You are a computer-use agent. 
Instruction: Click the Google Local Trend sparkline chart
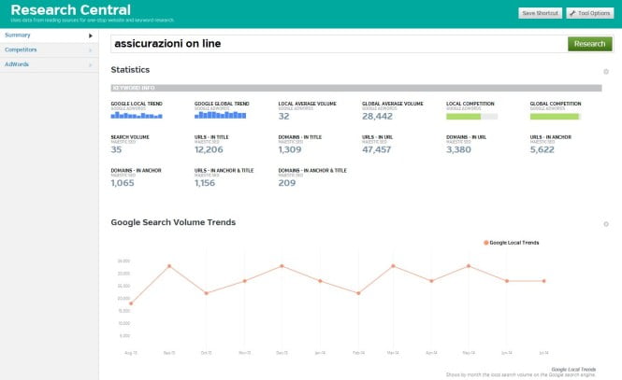pyautogui.click(x=137, y=116)
